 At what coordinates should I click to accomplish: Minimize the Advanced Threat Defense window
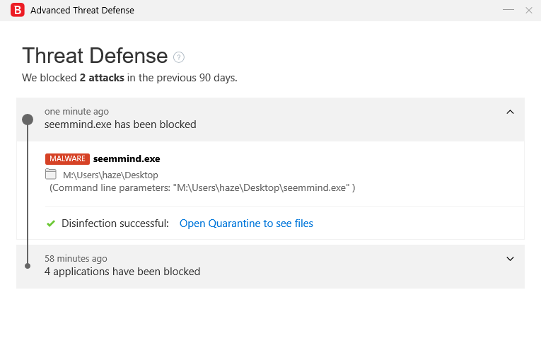(508, 10)
